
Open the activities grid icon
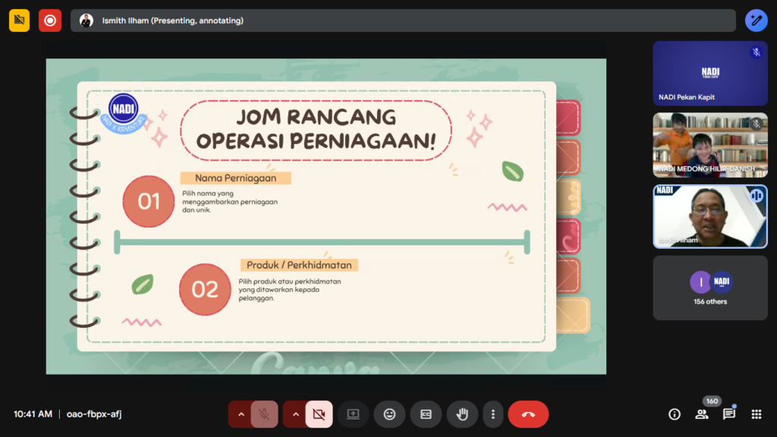756,414
